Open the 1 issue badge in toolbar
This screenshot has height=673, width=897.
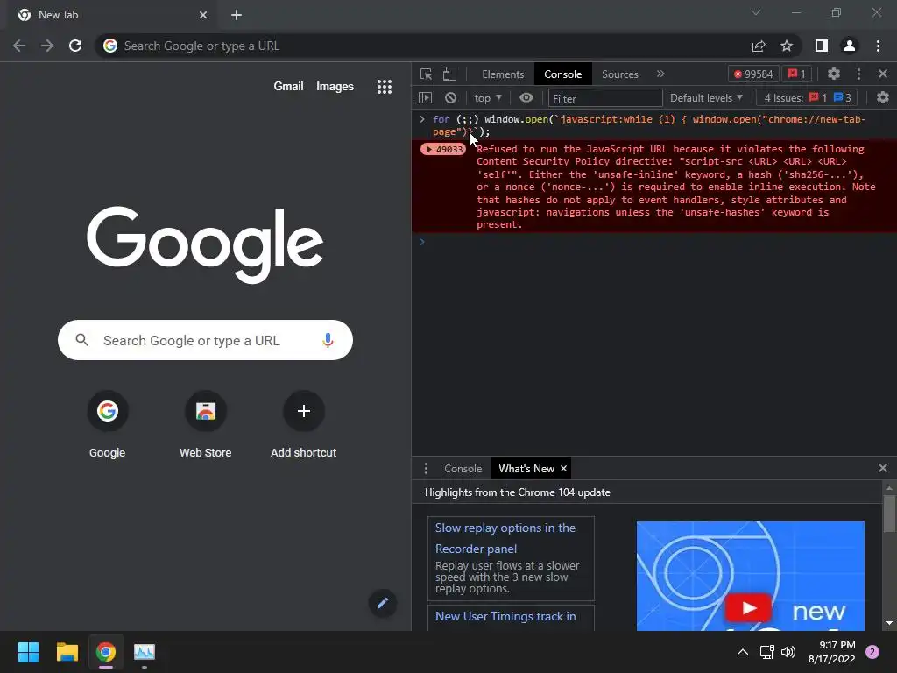[796, 74]
